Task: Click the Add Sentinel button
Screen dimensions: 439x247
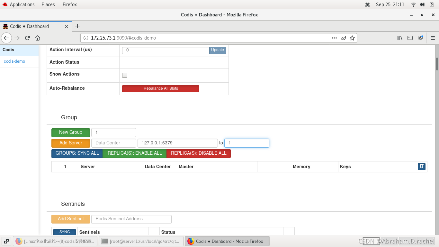Action: pyautogui.click(x=71, y=219)
